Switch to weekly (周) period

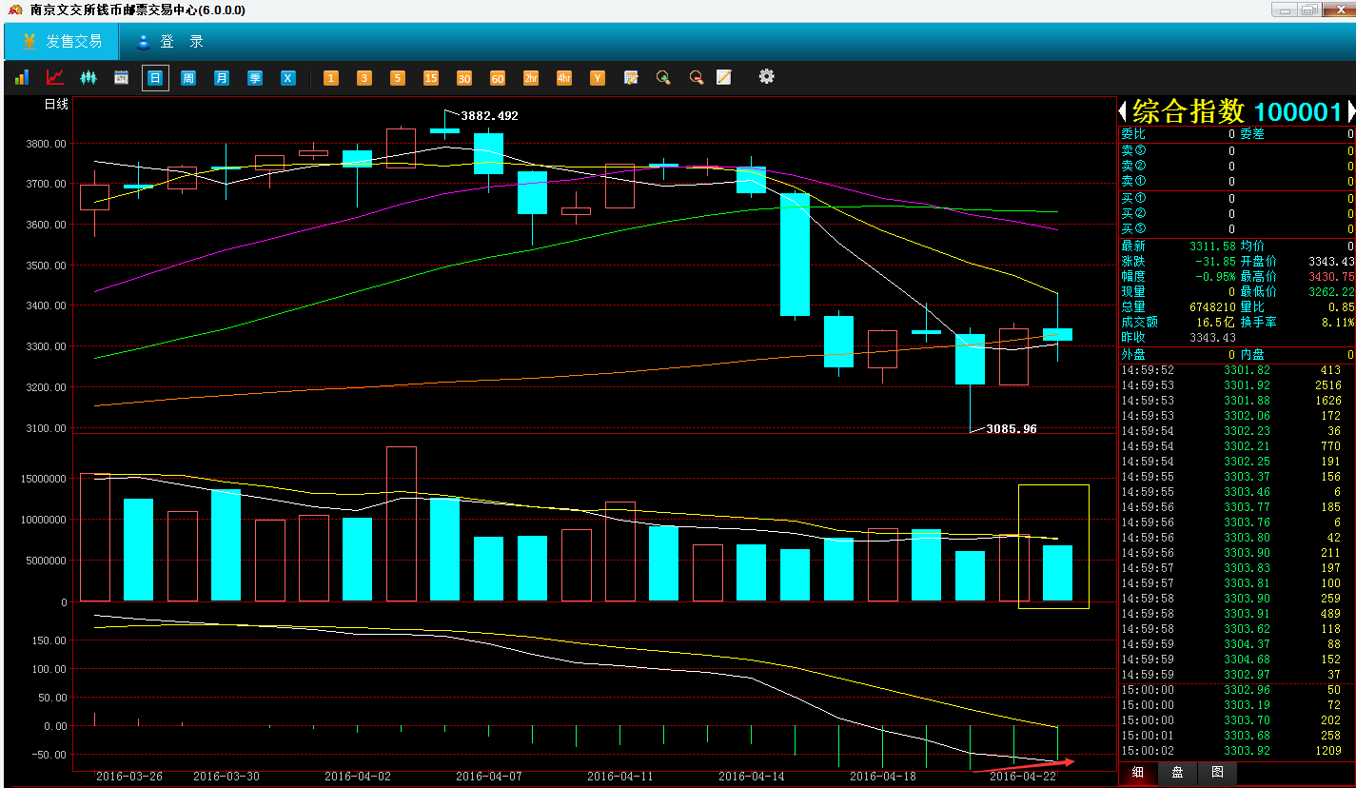coord(188,78)
